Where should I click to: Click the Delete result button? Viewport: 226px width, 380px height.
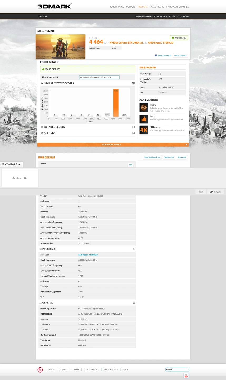(169, 157)
